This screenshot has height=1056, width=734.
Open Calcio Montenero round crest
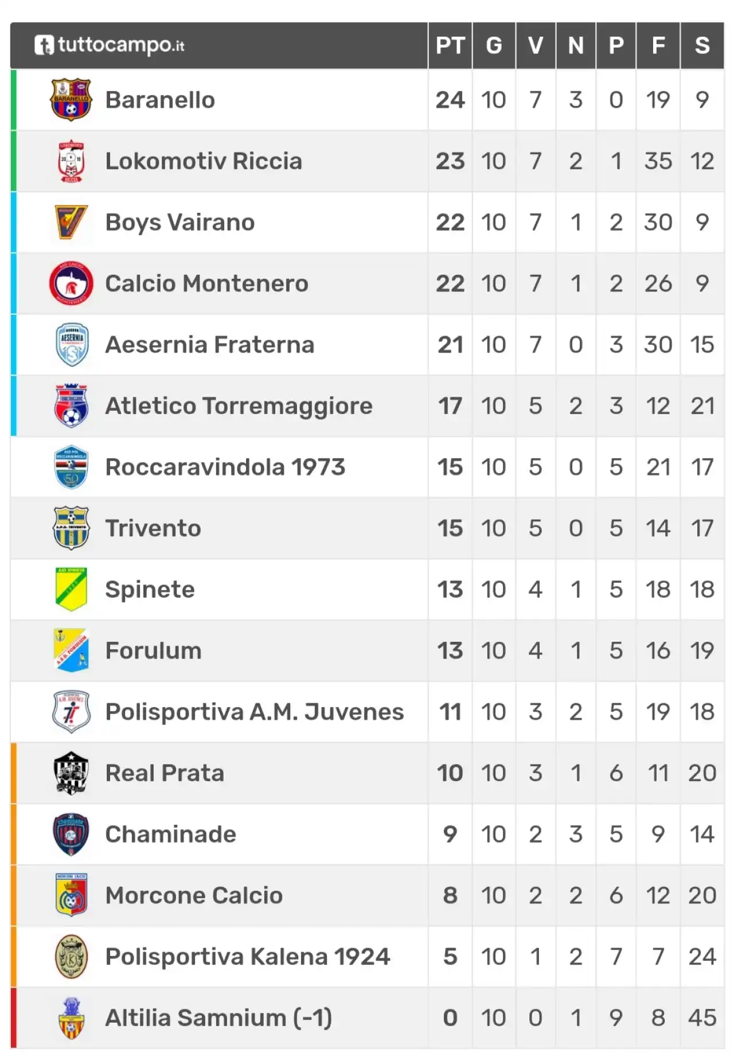click(x=71, y=283)
